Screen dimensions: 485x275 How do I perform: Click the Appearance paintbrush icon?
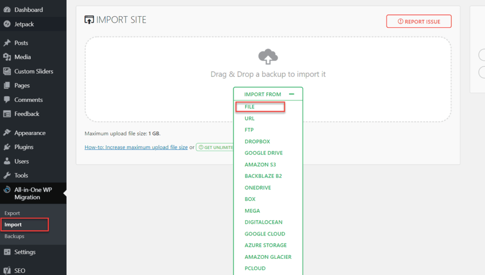pos(7,133)
